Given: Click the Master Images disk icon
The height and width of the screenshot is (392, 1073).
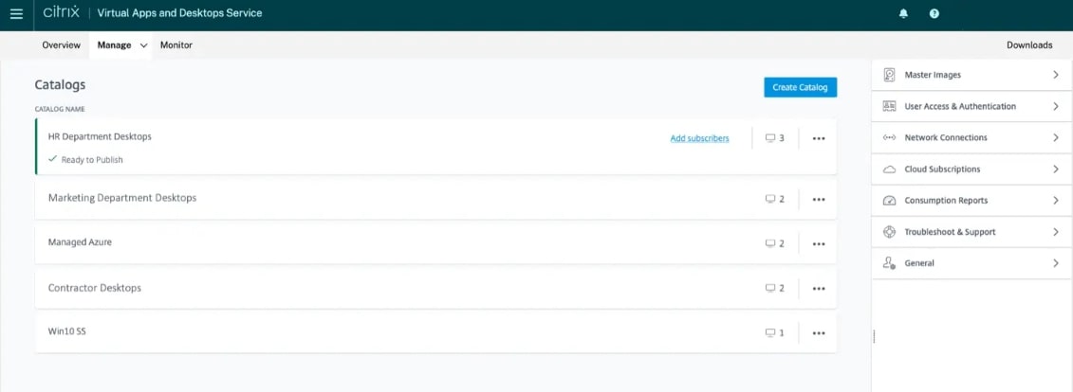Looking at the screenshot, I should pos(889,75).
